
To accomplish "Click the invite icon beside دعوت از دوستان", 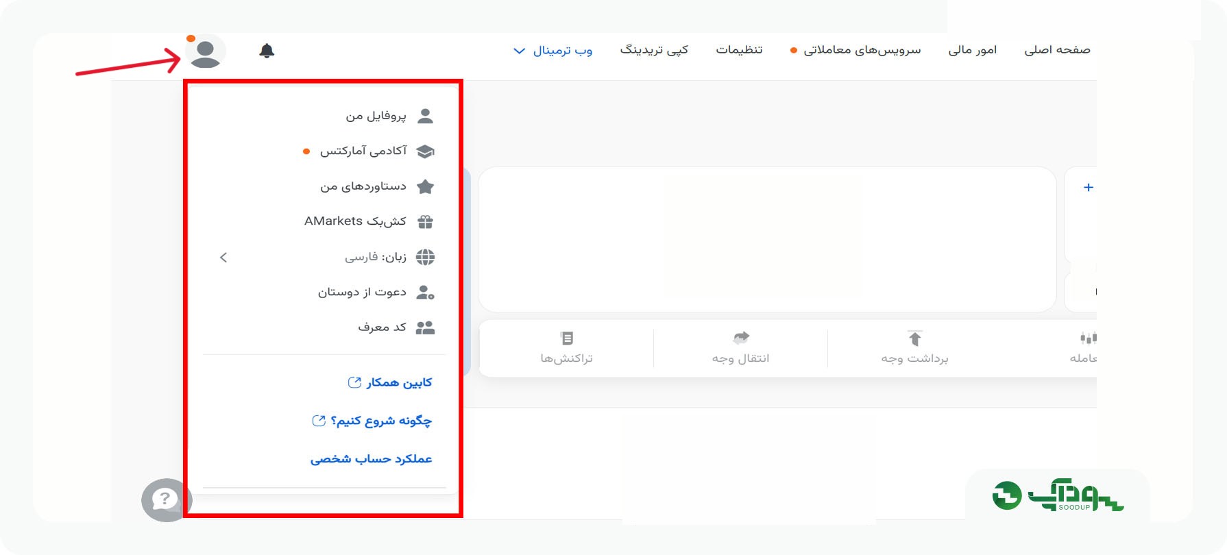I will pos(426,293).
